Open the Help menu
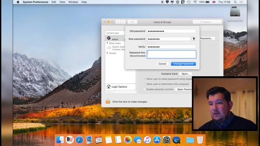This screenshot has width=260, height=146. [84, 2]
